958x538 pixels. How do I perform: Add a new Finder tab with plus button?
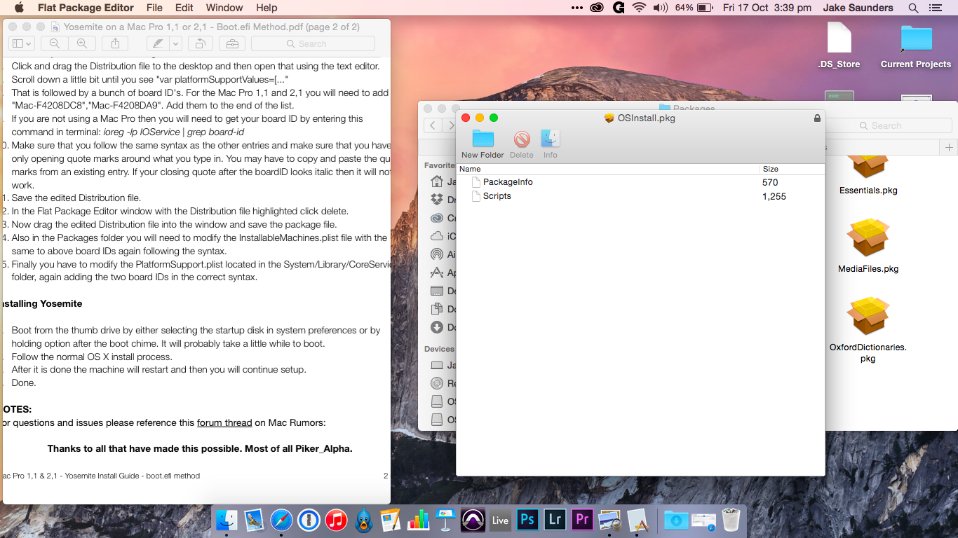(949, 147)
